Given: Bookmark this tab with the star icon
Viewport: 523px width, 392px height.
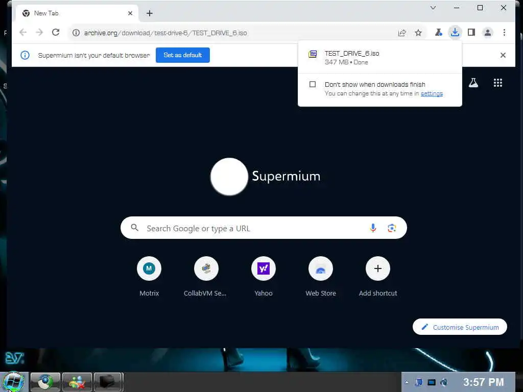Looking at the screenshot, I should pos(418,33).
